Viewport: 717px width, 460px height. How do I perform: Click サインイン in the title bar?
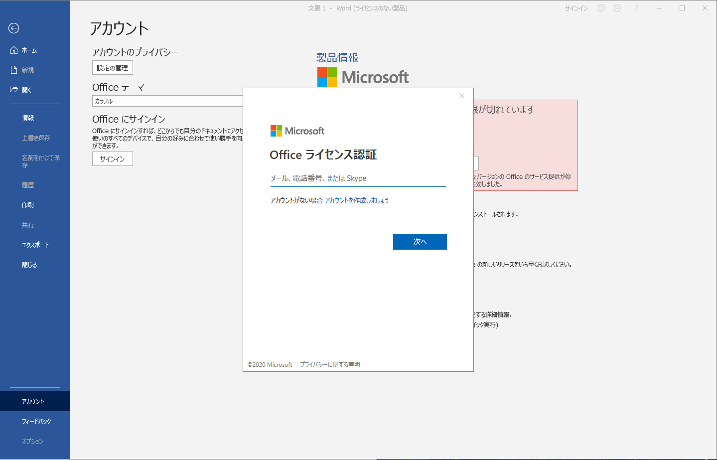tap(576, 8)
